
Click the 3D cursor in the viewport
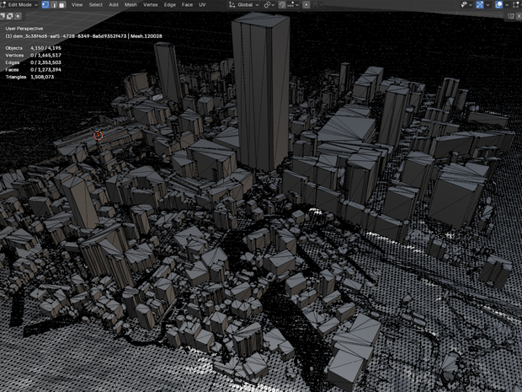98,135
